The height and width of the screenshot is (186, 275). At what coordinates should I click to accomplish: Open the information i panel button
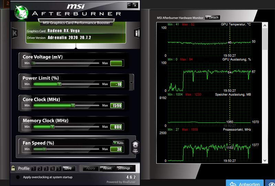(137, 33)
